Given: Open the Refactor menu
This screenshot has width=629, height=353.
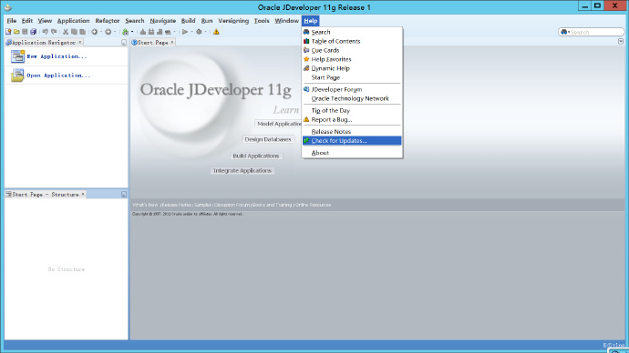Looking at the screenshot, I should pyautogui.click(x=107, y=21).
